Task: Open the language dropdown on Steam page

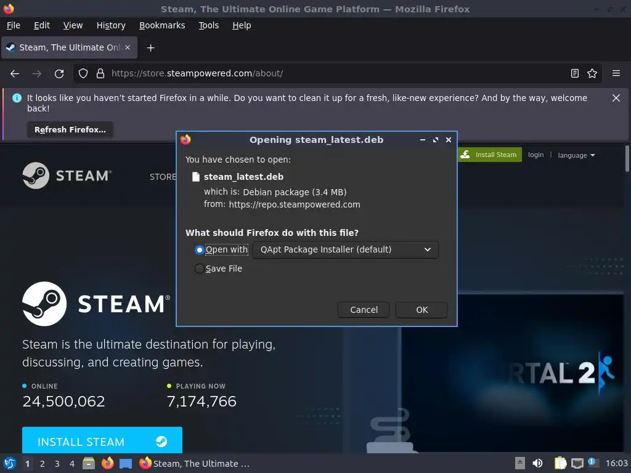Action: pos(576,155)
